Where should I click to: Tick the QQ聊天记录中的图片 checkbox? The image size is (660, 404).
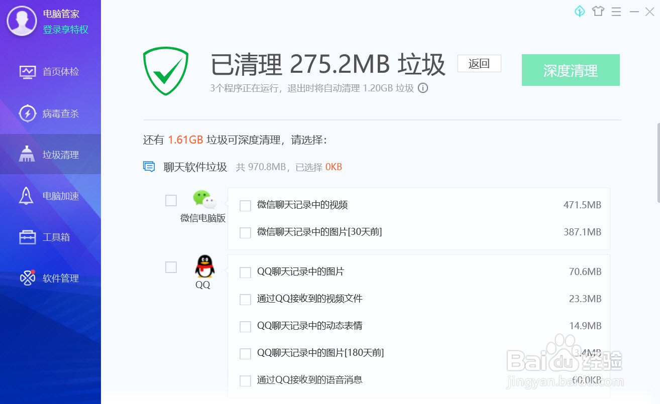[x=245, y=273]
